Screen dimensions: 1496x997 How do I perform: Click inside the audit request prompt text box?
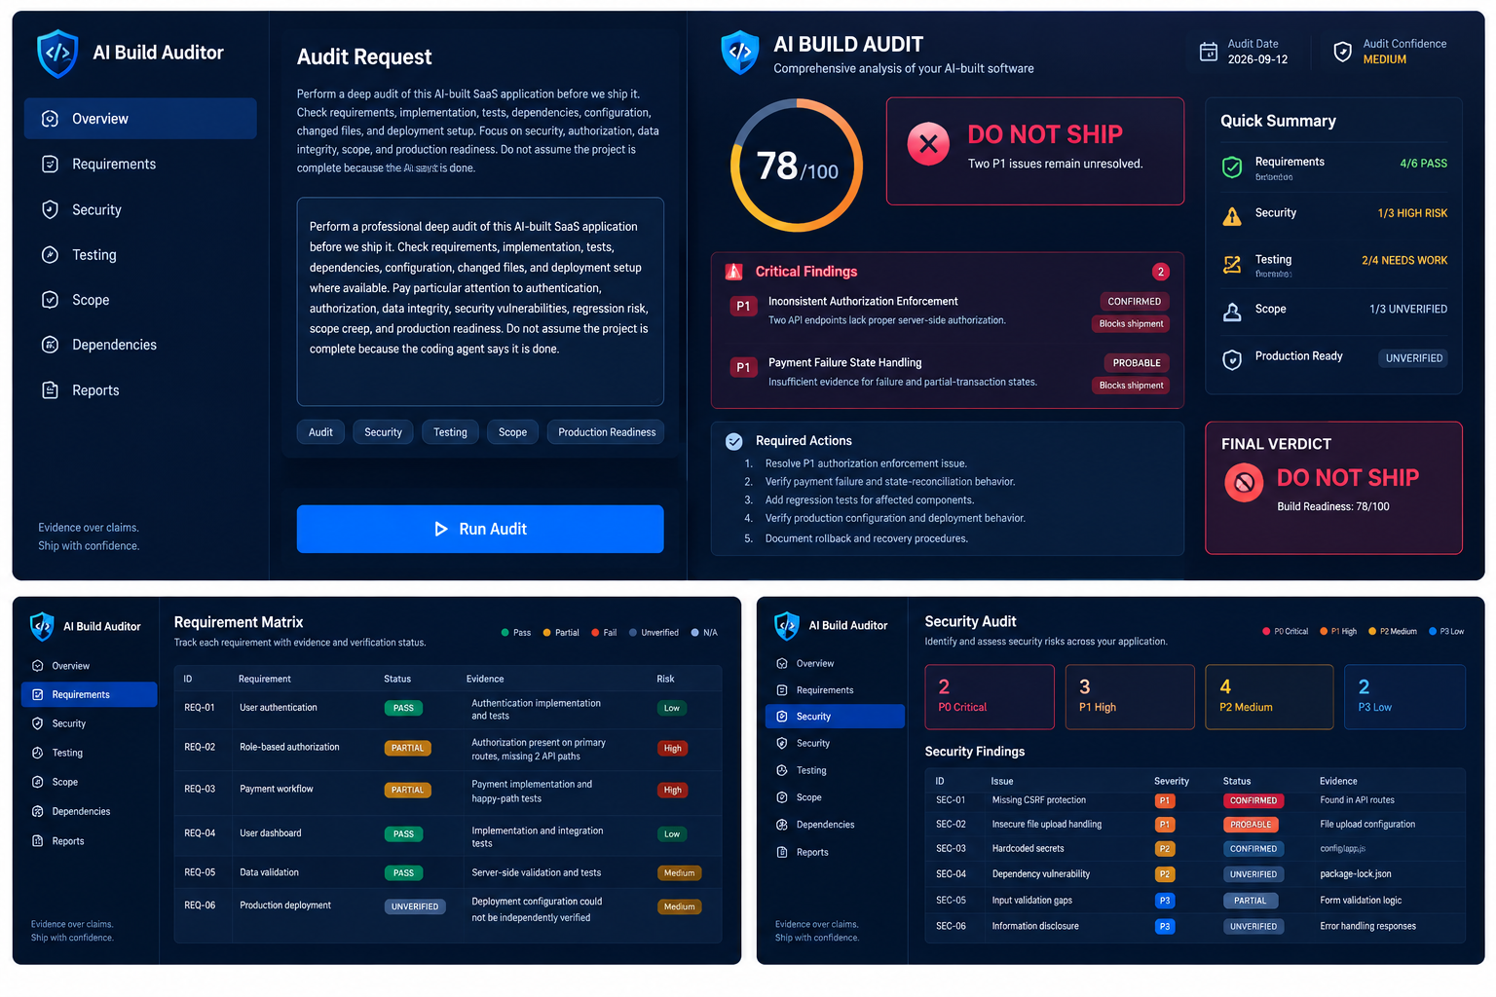tap(480, 302)
